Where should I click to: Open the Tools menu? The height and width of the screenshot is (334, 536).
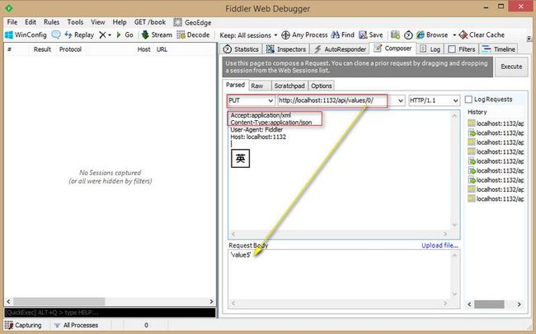75,22
